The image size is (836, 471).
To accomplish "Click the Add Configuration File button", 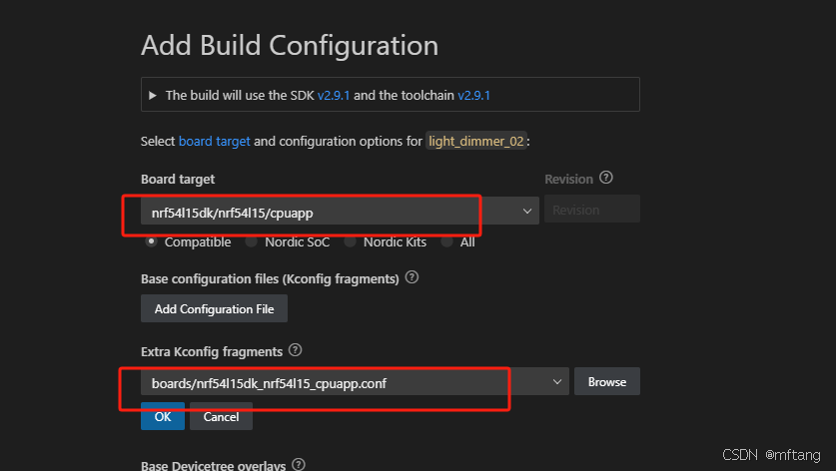I will (x=214, y=308).
